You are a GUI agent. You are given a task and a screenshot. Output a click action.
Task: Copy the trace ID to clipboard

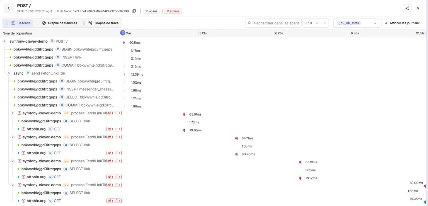(x=134, y=11)
